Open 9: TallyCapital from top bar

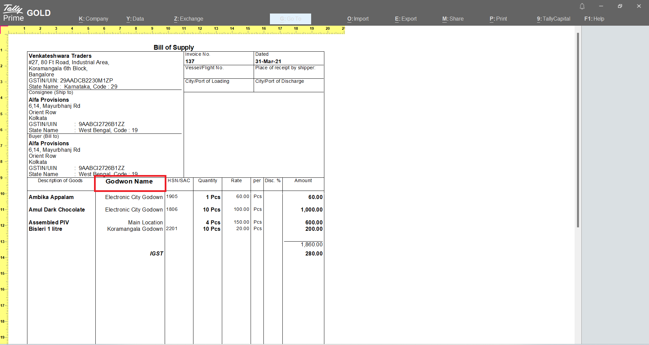(553, 19)
